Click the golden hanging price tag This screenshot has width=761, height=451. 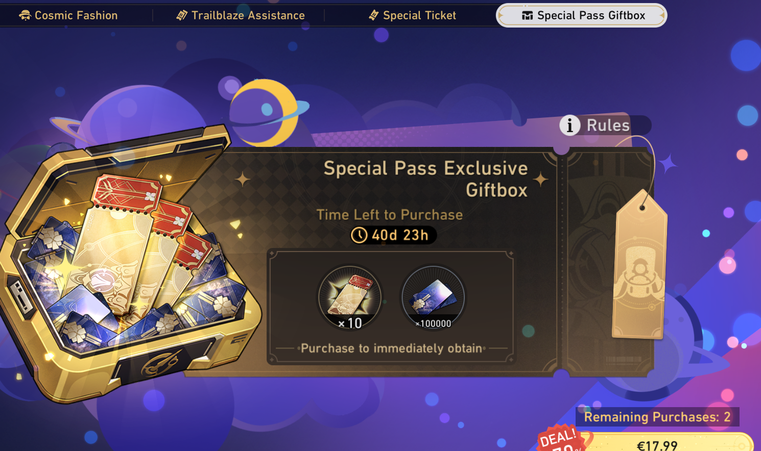639,264
